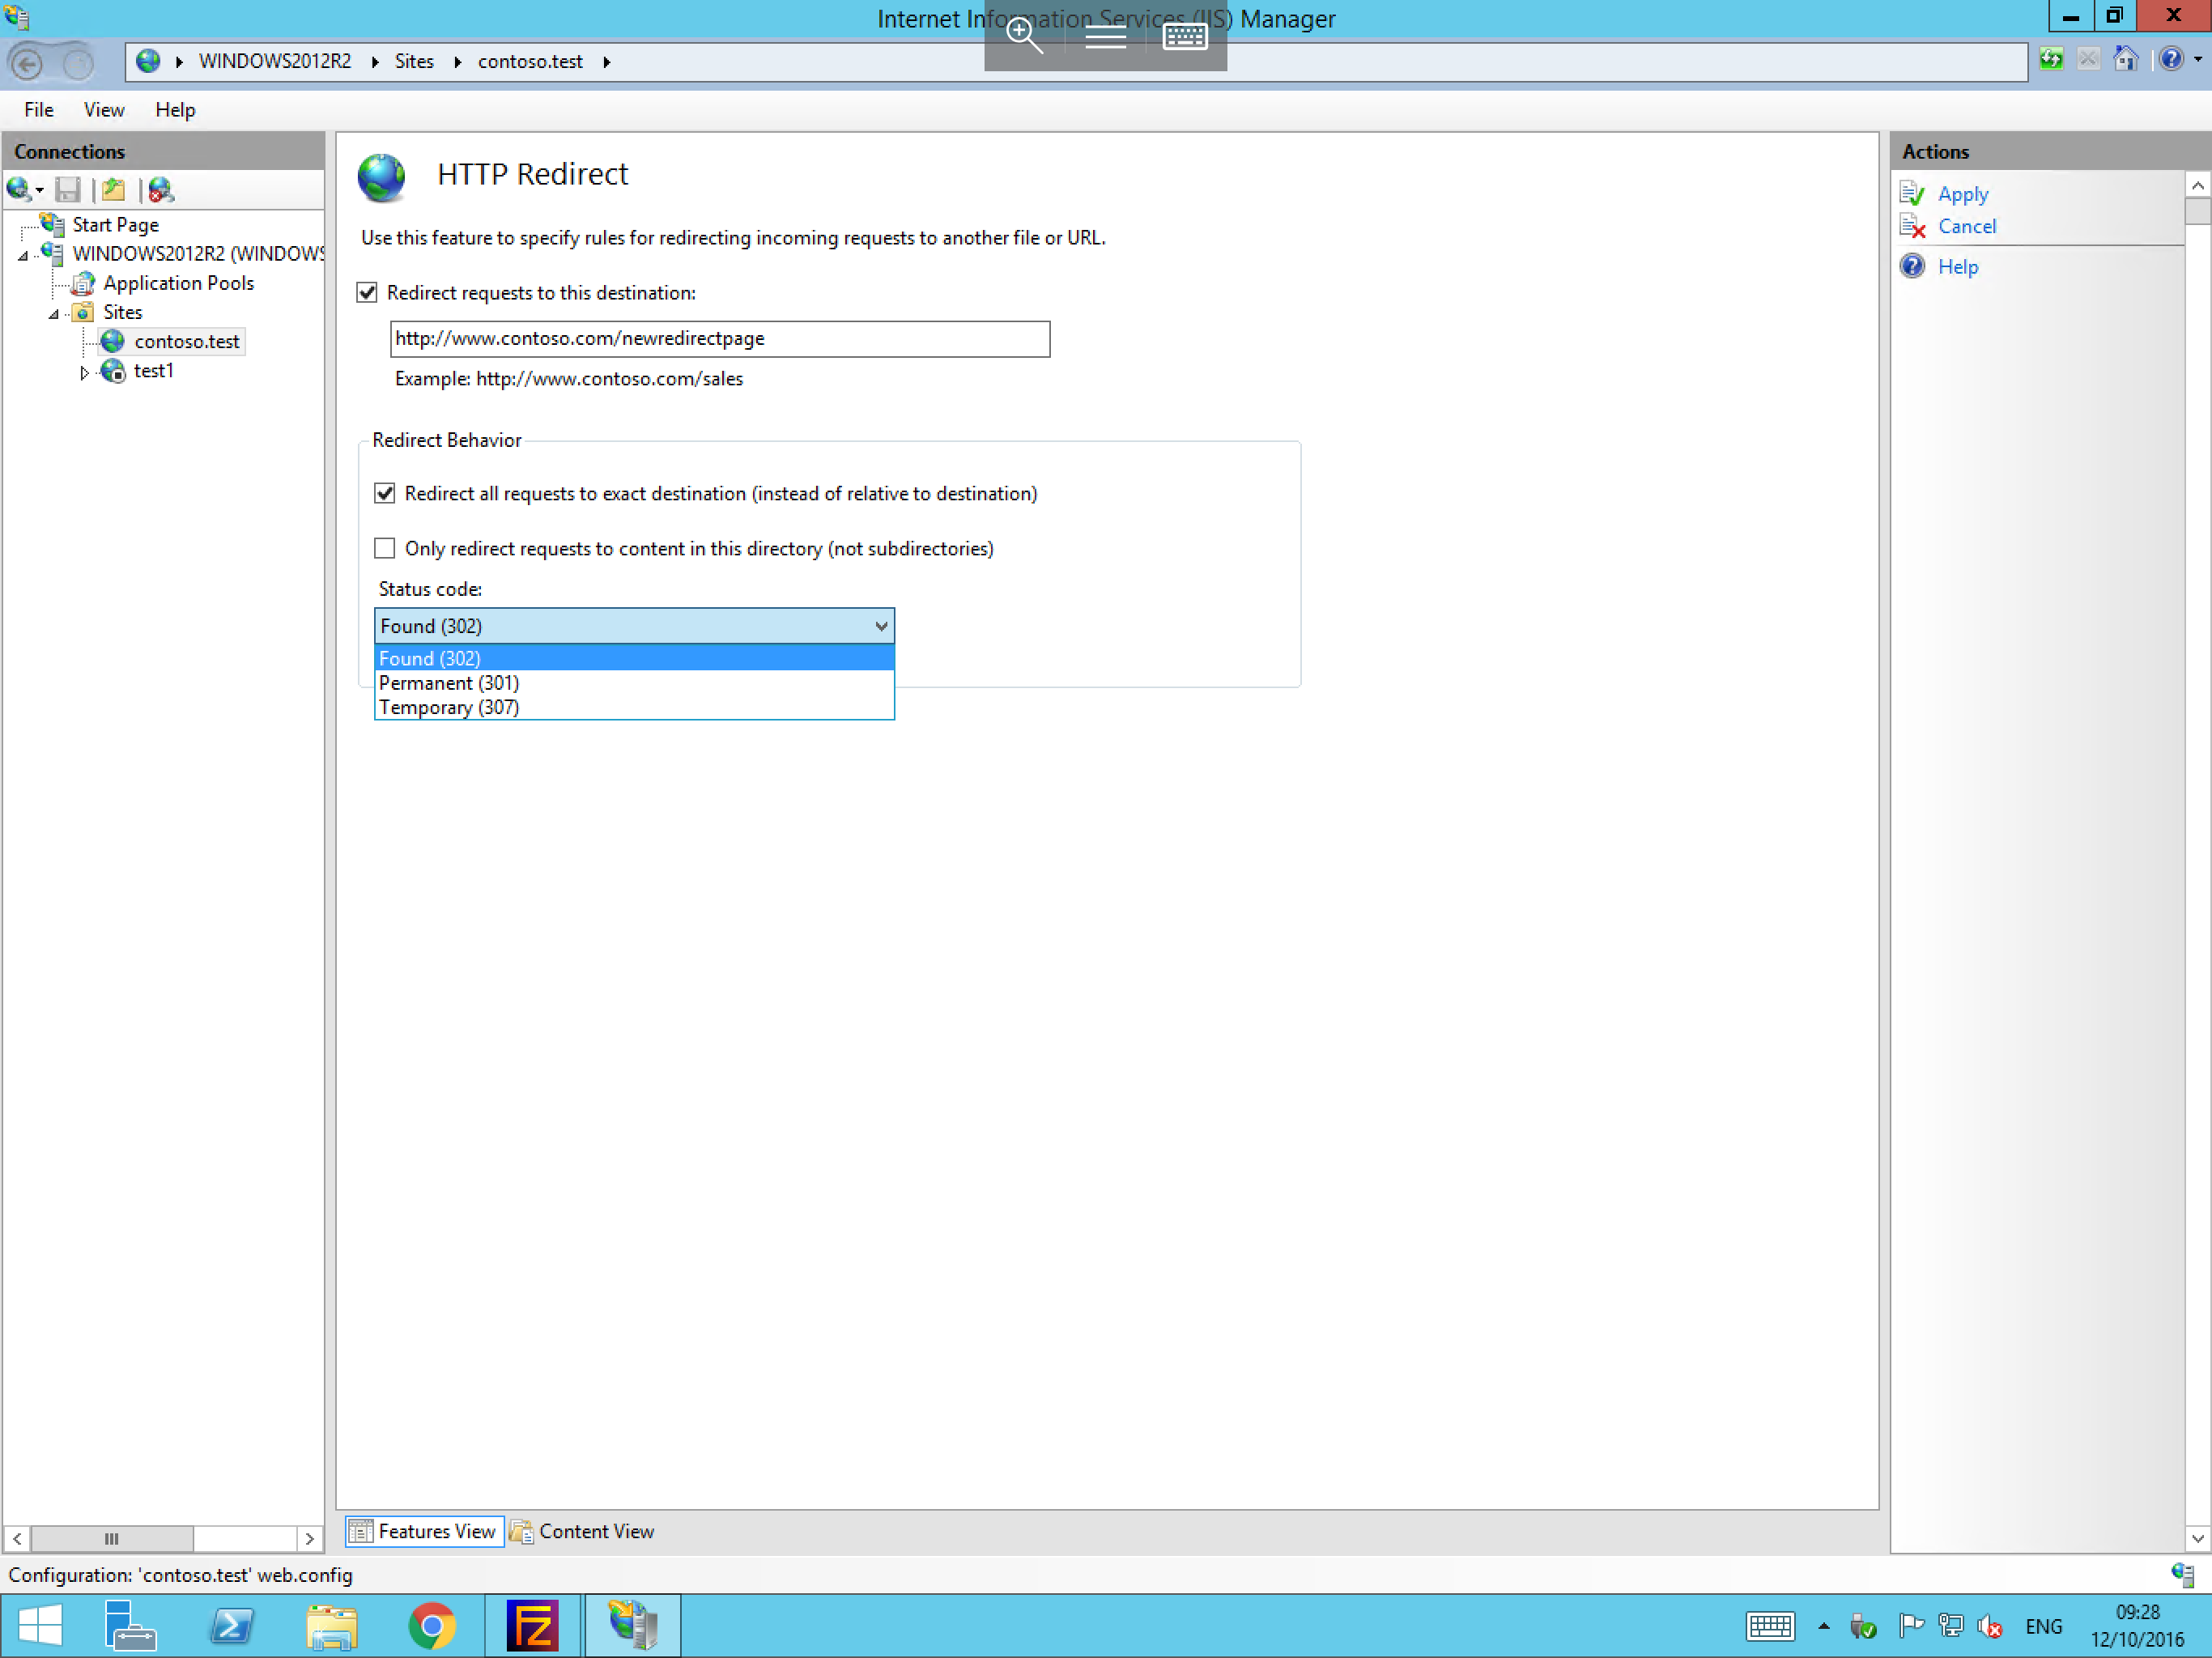This screenshot has height=1658, width=2212.
Task: Check Only redirect requests to content in directory
Action: click(x=385, y=548)
